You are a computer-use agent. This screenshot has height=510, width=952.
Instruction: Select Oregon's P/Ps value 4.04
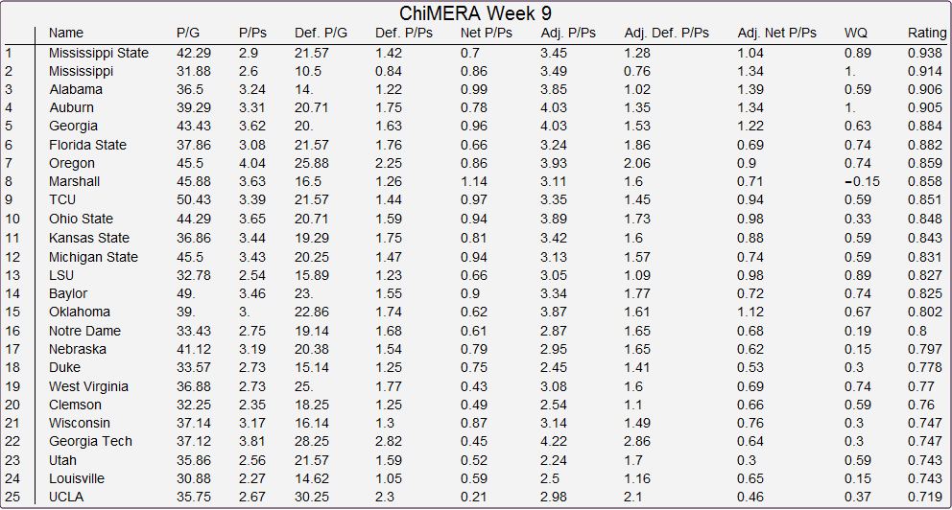(x=252, y=163)
